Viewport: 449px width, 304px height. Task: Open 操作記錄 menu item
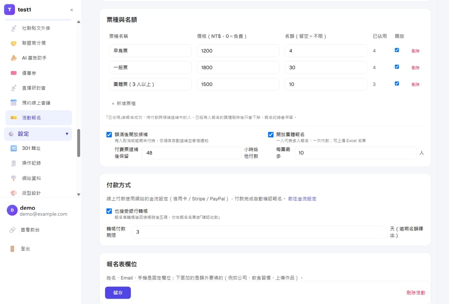pos(39,163)
